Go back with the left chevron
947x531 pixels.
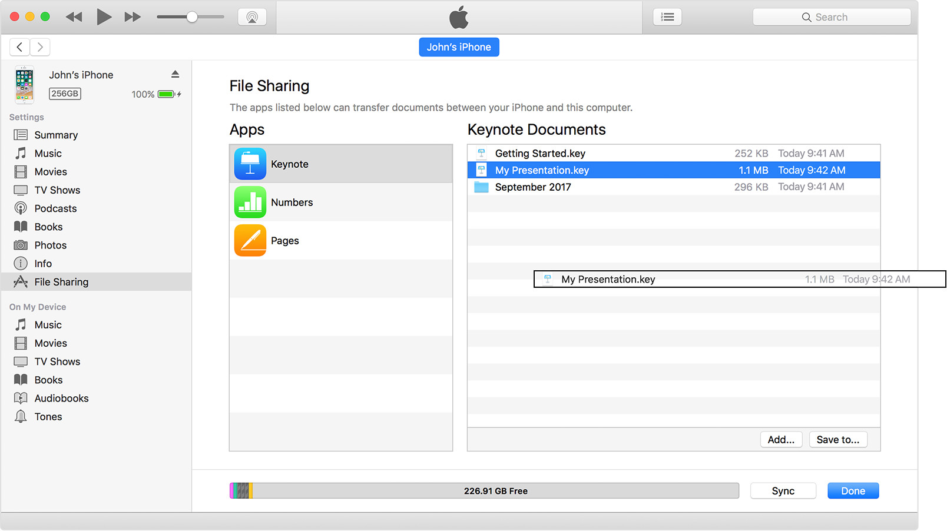(19, 47)
